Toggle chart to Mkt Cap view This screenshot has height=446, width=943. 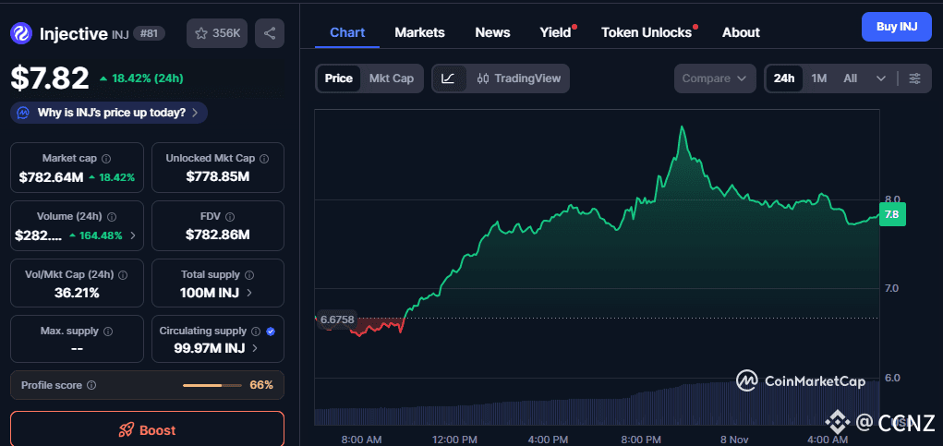(392, 78)
